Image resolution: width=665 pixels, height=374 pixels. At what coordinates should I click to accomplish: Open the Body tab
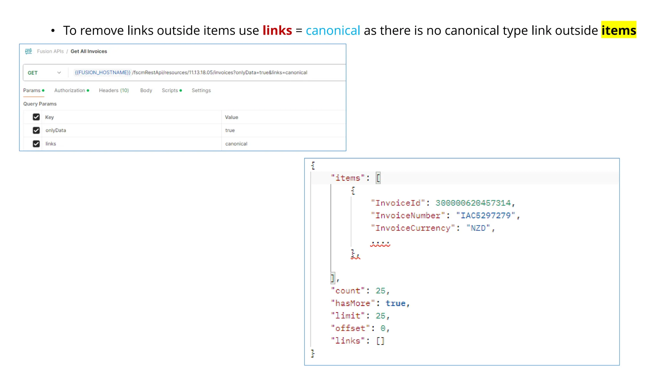(146, 90)
